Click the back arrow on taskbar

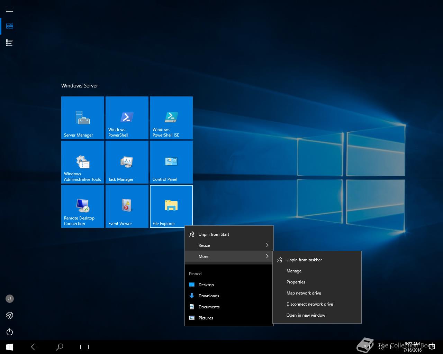pos(35,347)
